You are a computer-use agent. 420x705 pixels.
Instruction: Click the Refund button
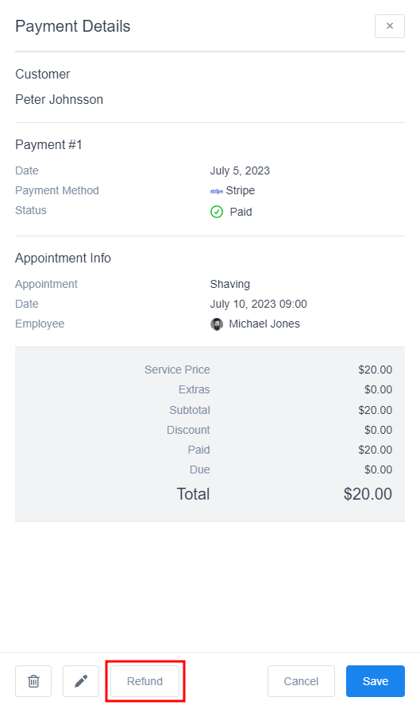[x=145, y=680]
